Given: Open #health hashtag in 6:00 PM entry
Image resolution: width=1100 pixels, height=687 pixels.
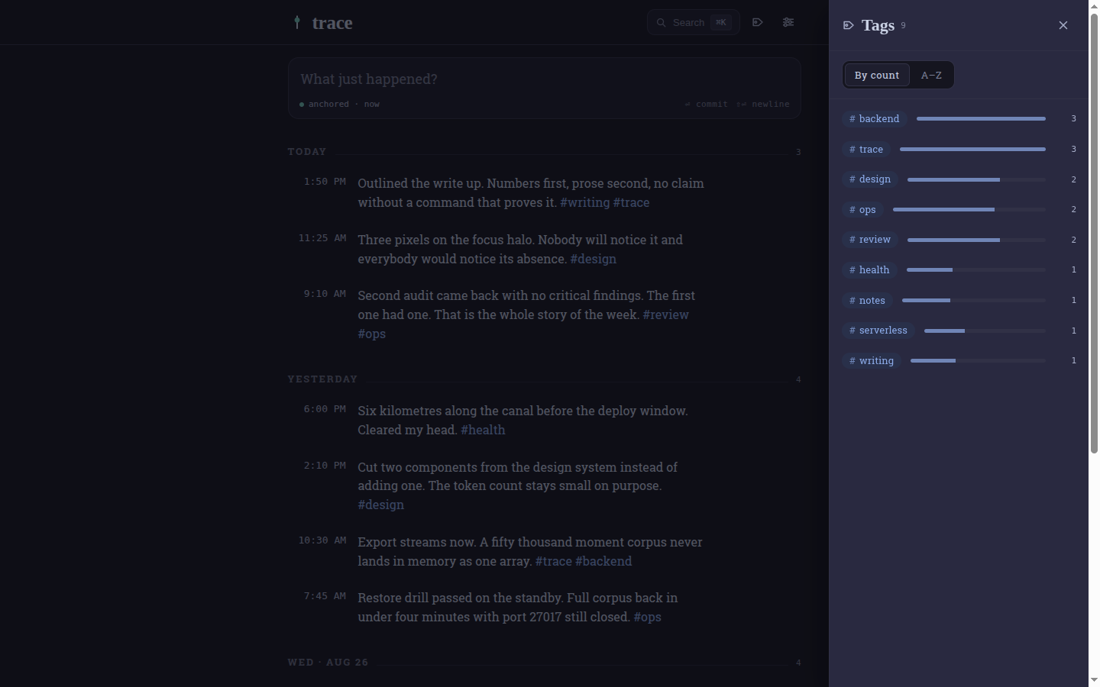Looking at the screenshot, I should pos(484,430).
